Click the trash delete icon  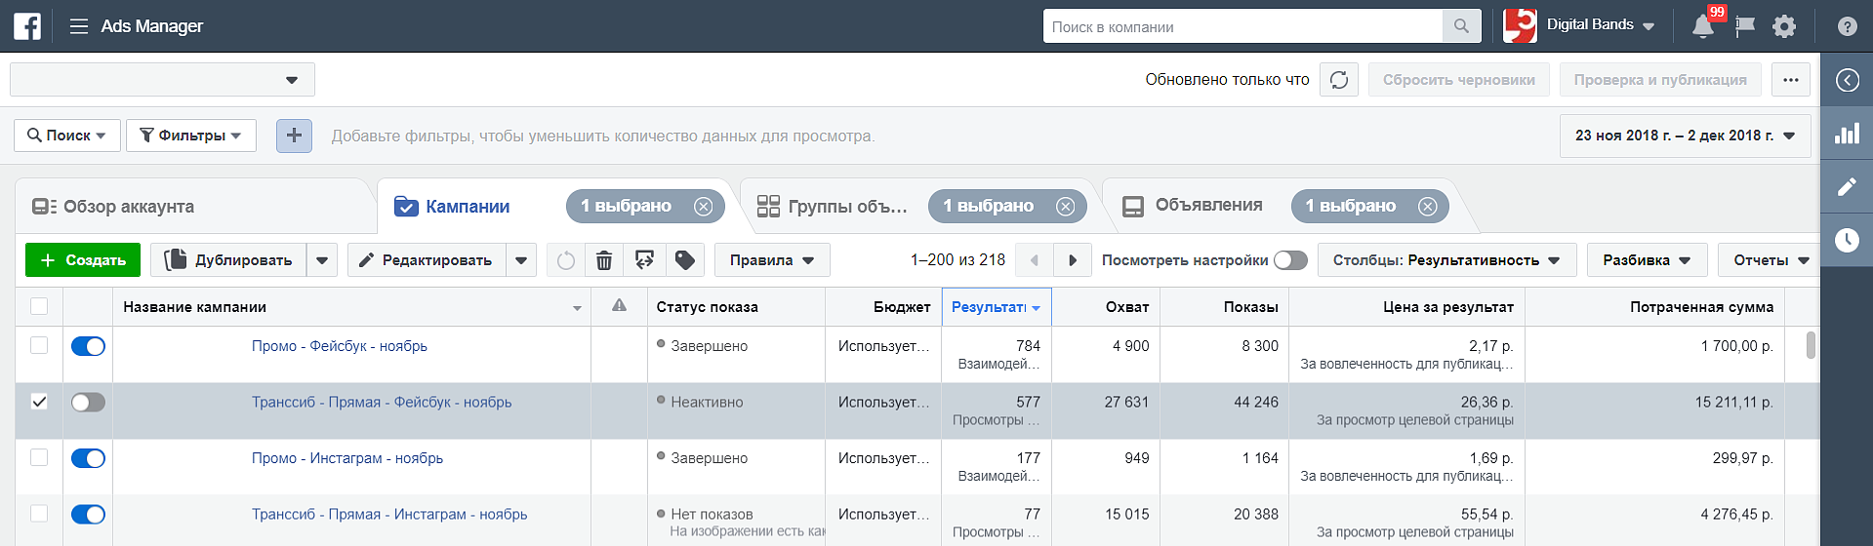[604, 260]
